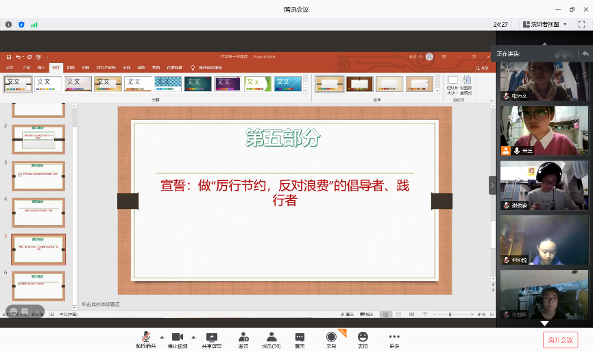Toggle fullscreen icon at top right

pyautogui.click(x=581, y=24)
